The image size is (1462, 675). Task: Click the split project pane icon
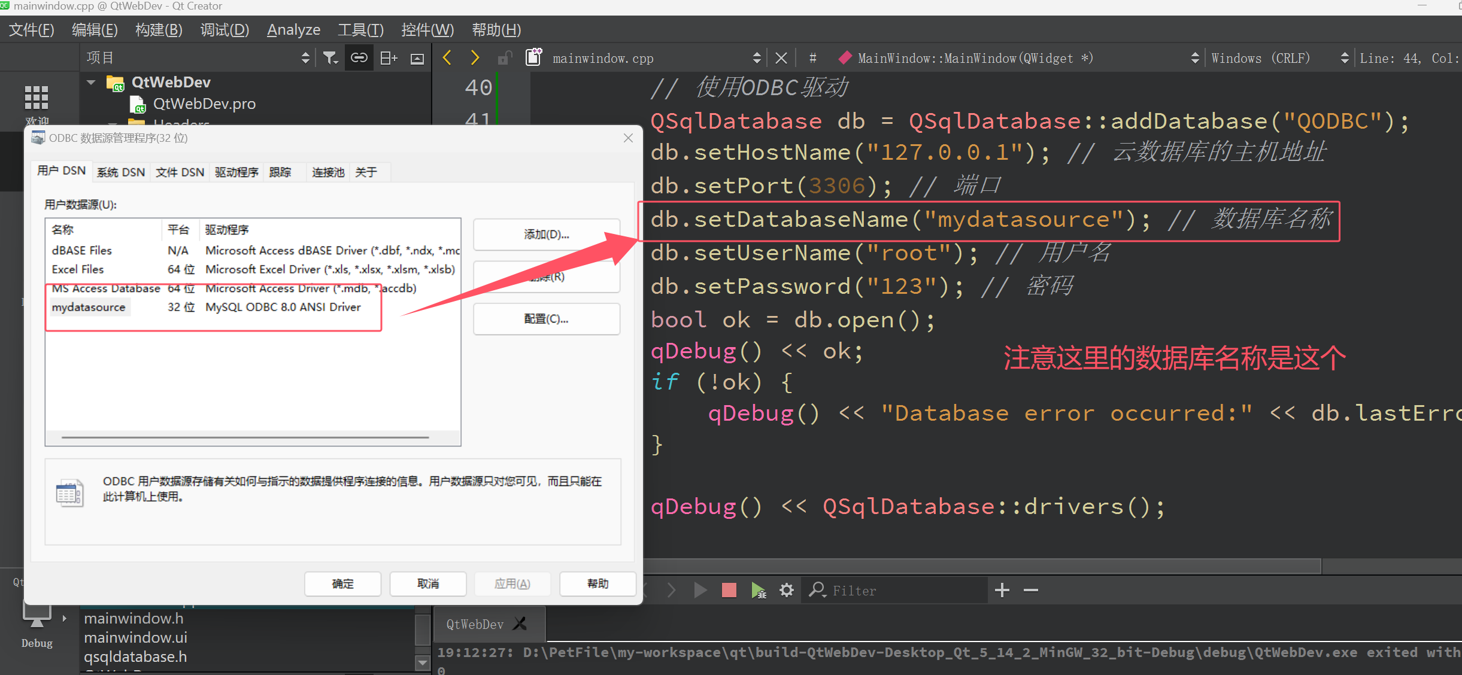point(389,58)
